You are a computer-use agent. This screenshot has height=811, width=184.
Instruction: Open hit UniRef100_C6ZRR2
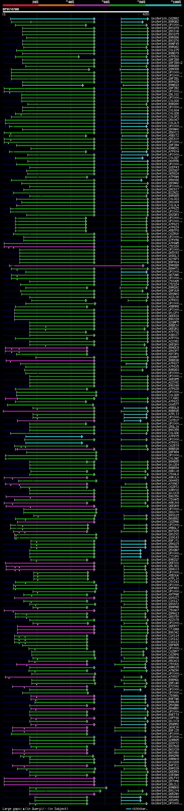click(165, 19)
